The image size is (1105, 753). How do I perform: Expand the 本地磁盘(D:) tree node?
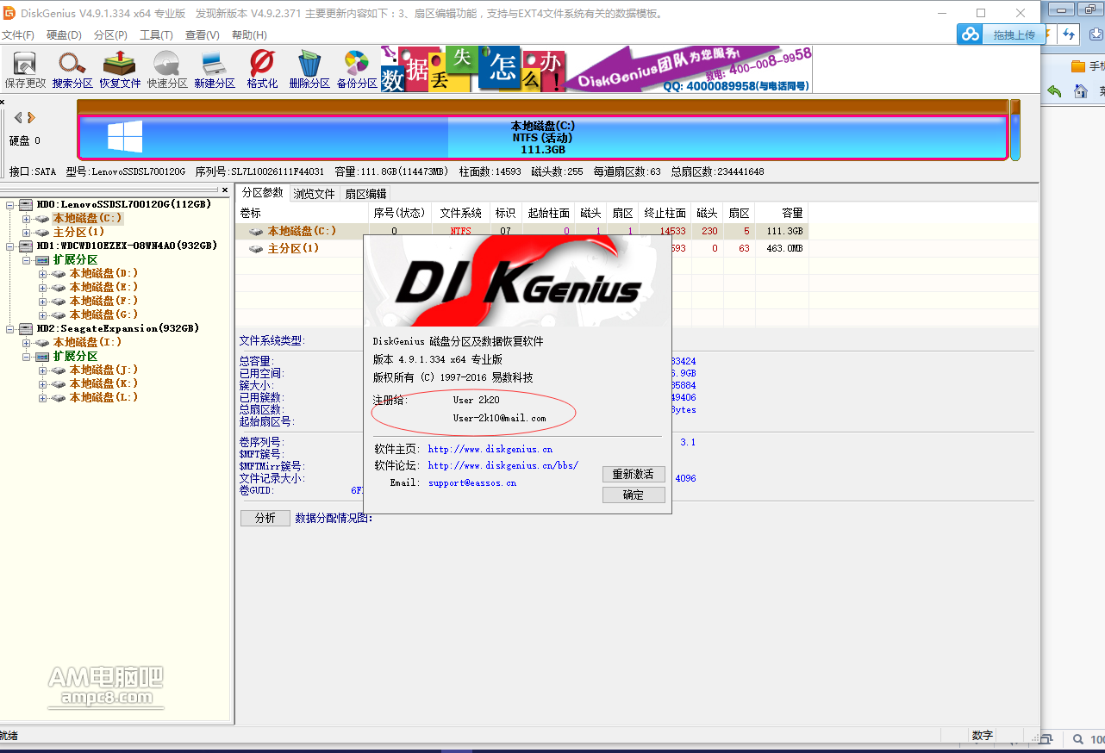tap(43, 274)
